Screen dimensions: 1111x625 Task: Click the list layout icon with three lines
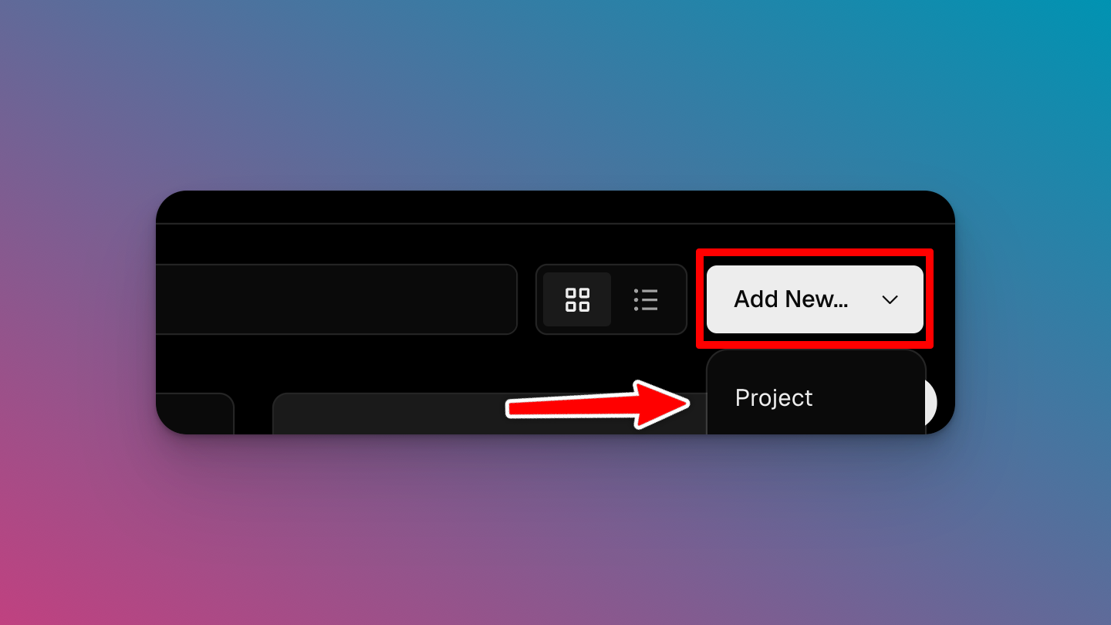coord(645,299)
